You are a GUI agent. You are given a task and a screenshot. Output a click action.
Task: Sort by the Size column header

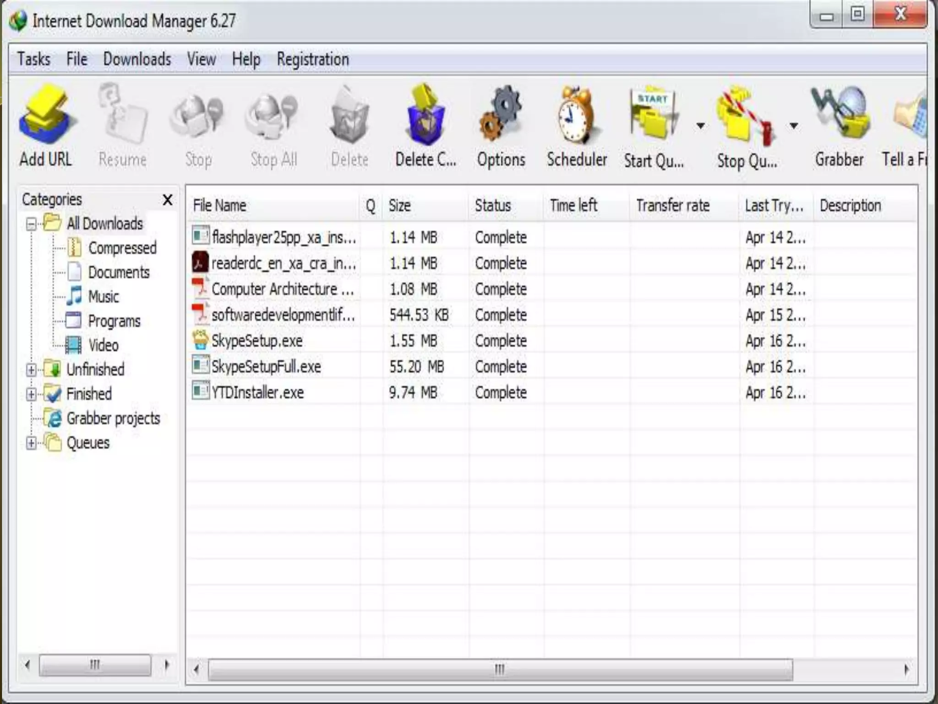click(x=399, y=205)
